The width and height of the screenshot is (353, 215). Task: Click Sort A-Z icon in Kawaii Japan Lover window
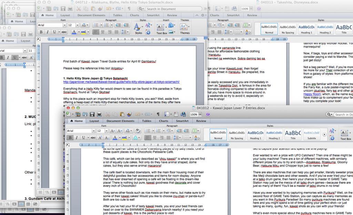coord(197,138)
